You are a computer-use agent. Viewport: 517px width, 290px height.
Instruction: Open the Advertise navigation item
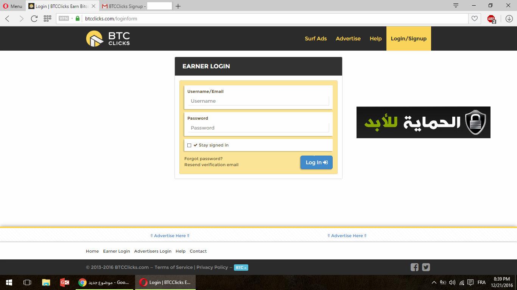click(x=348, y=39)
